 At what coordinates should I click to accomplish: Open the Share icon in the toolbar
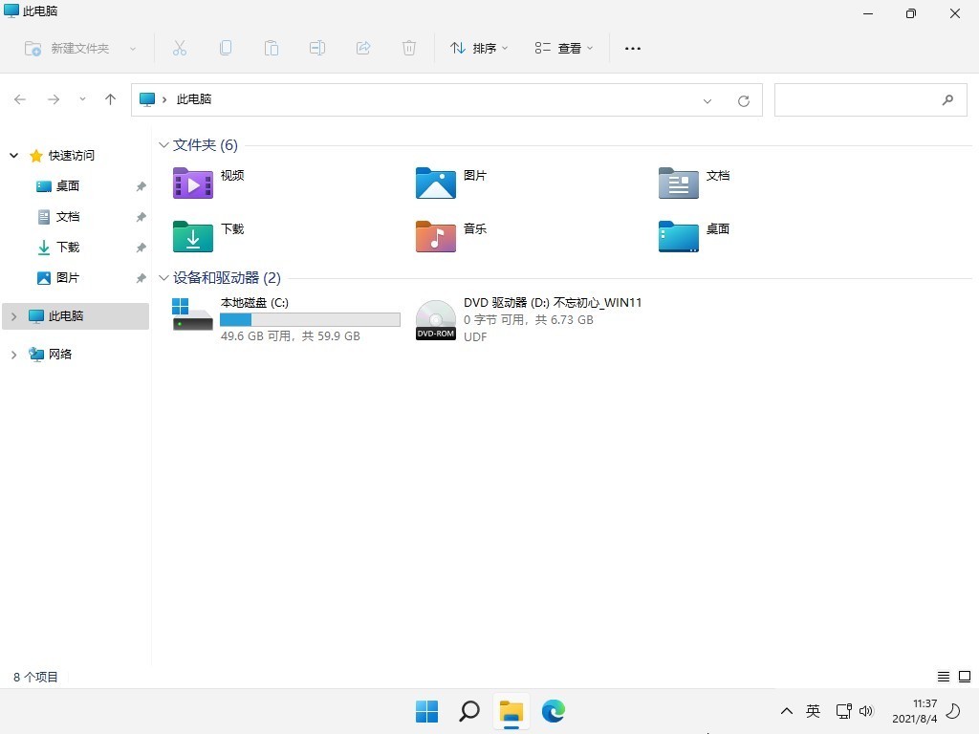363,48
